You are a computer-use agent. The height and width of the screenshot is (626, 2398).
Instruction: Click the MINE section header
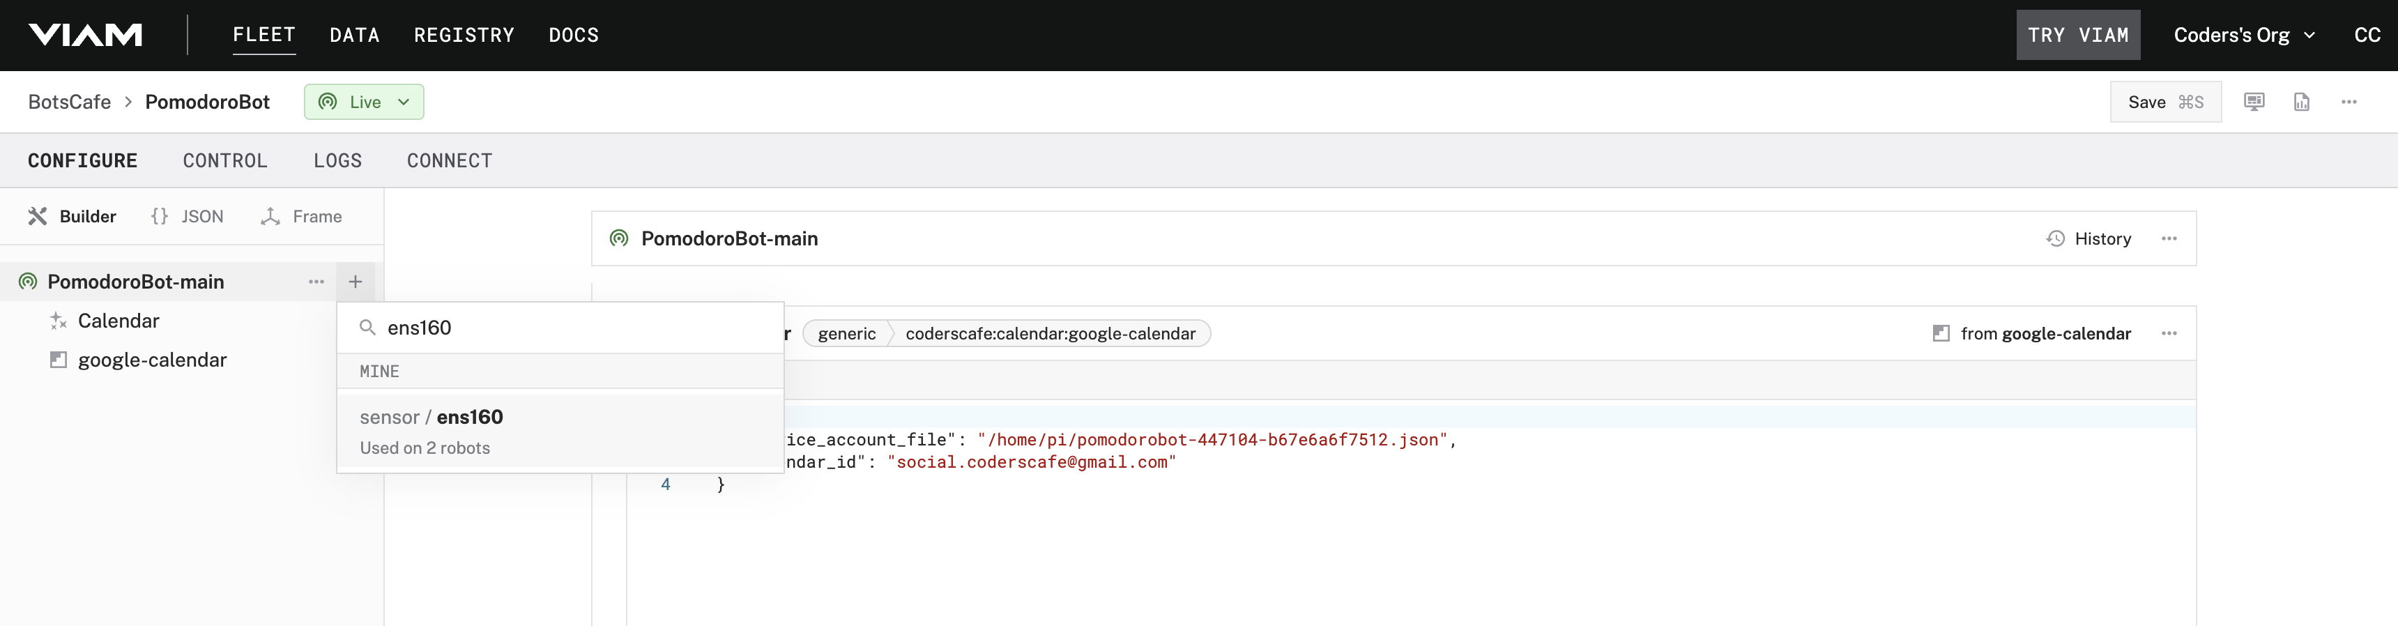pos(560,372)
